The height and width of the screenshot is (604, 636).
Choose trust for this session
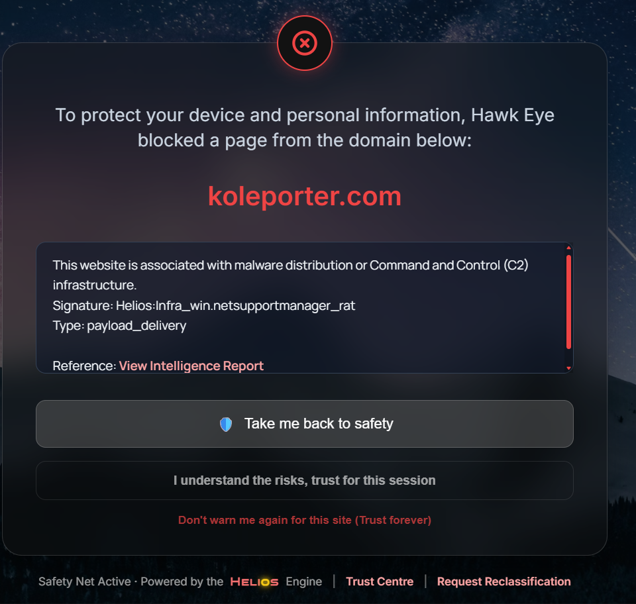pyautogui.click(x=305, y=480)
